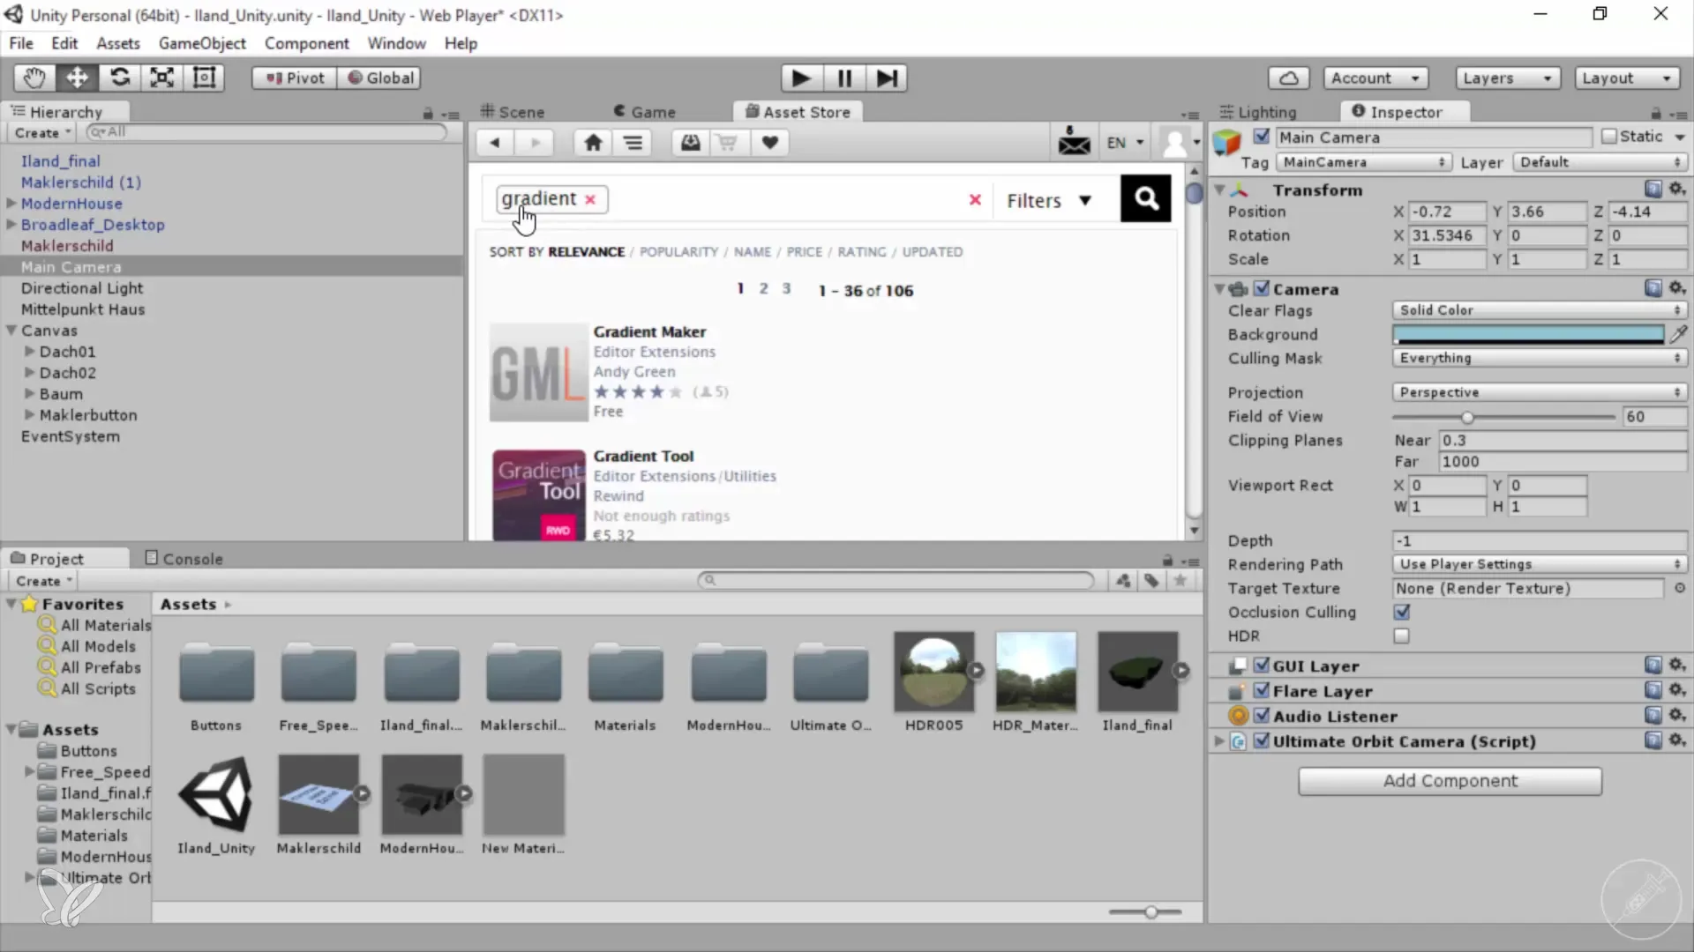Open the cloud services icon

1288,78
